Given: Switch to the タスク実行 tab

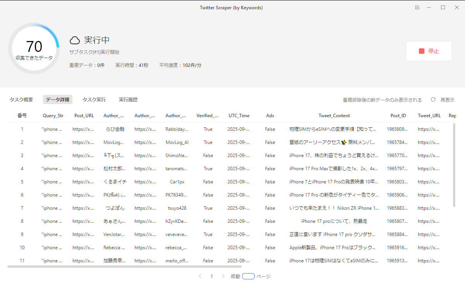Looking at the screenshot, I should coord(93,99).
